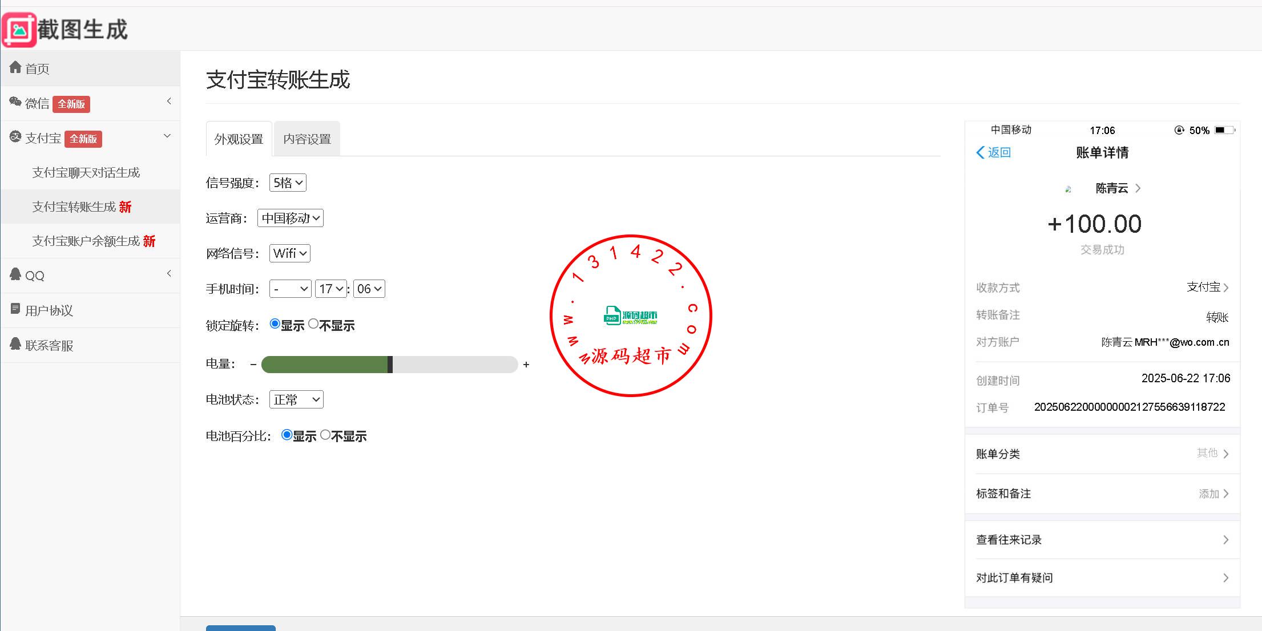The height and width of the screenshot is (631, 1262).
Task: Select 显示 for 电池百分比
Action: tap(287, 435)
